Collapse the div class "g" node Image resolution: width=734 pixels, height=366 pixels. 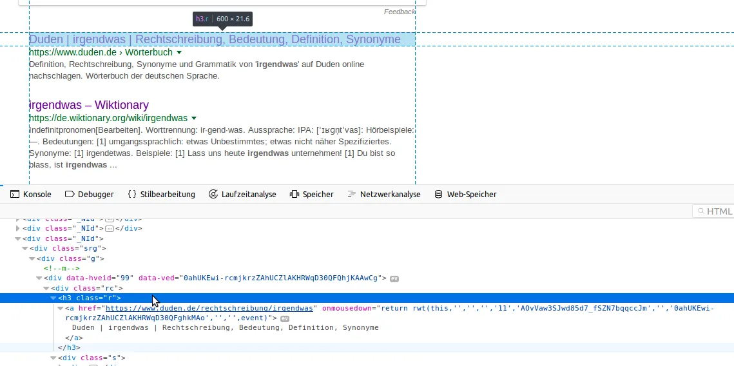coord(32,258)
